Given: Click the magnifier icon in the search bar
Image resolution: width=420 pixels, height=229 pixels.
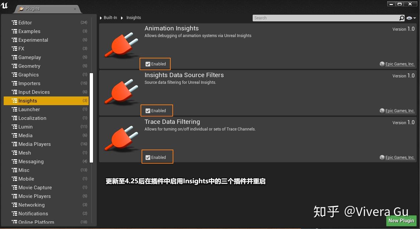Looking at the screenshot, I should [x=401, y=18].
